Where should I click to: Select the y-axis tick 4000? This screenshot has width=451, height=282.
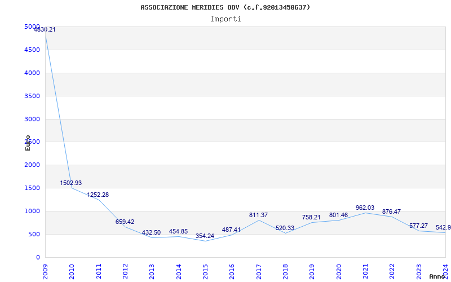32,73
